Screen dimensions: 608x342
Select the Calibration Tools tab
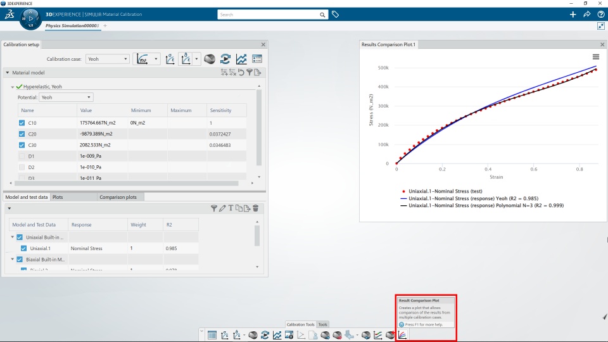[x=300, y=324]
